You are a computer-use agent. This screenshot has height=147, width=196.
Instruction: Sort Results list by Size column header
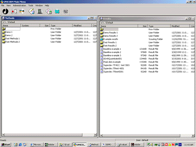tap(143, 26)
